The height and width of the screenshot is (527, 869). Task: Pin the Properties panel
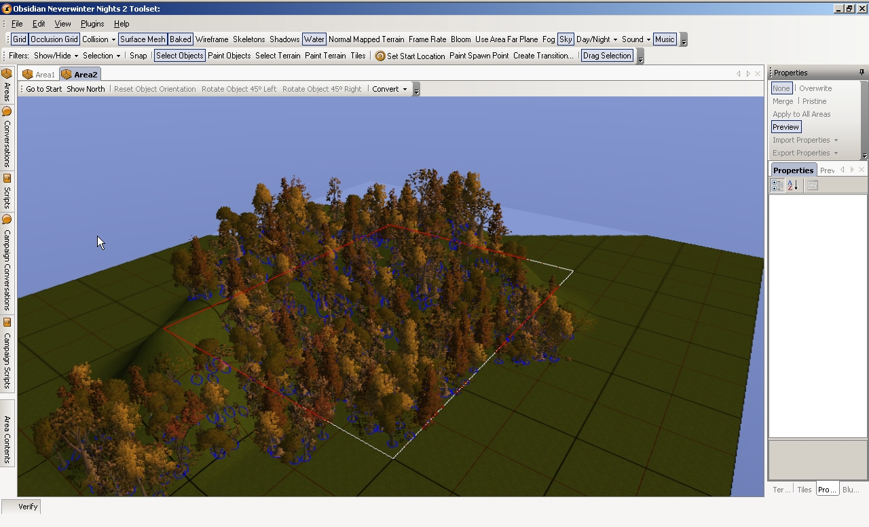point(862,73)
